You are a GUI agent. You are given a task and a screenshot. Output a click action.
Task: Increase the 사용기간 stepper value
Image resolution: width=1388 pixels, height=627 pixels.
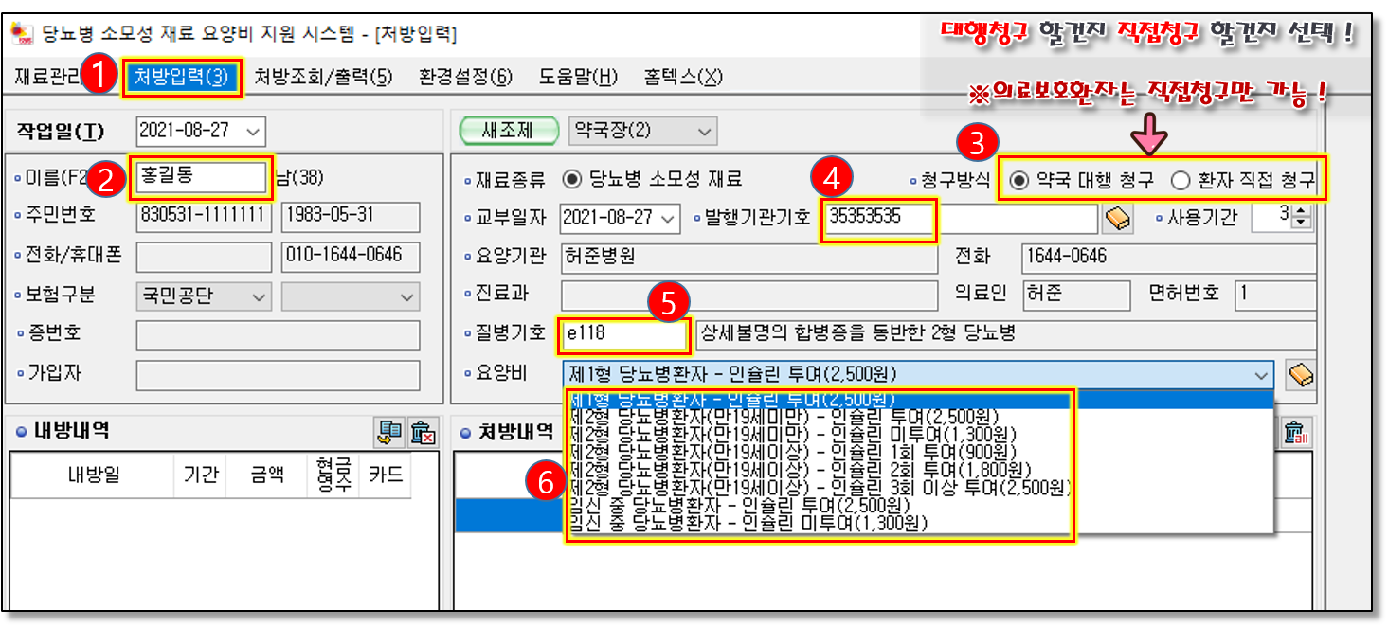(x=1300, y=212)
